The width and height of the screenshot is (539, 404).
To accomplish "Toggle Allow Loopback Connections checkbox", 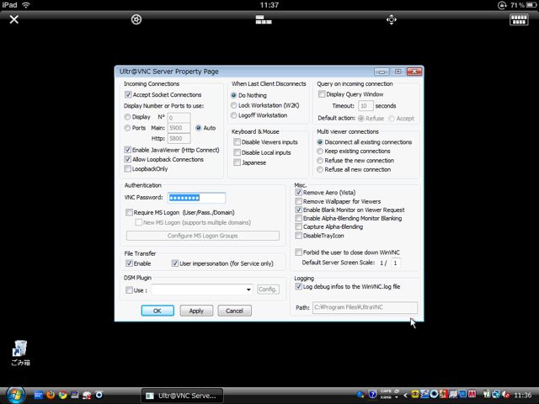I will (127, 159).
